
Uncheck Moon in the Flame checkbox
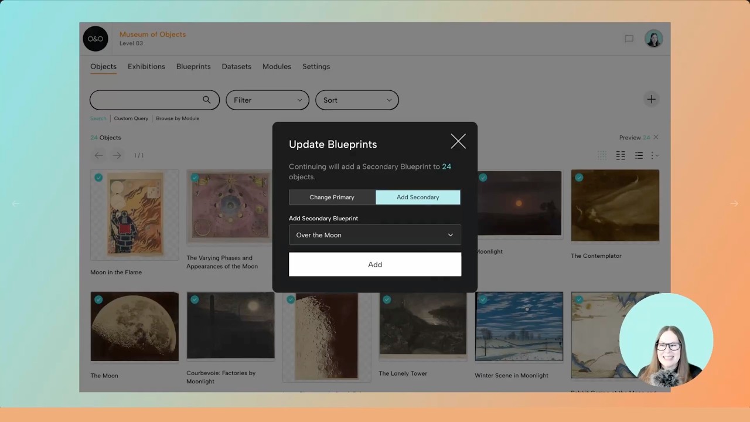click(x=98, y=178)
